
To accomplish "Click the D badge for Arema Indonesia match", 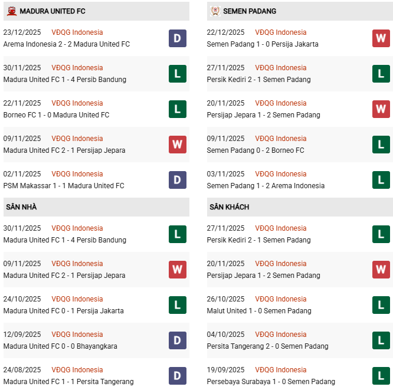I will click(x=177, y=38).
